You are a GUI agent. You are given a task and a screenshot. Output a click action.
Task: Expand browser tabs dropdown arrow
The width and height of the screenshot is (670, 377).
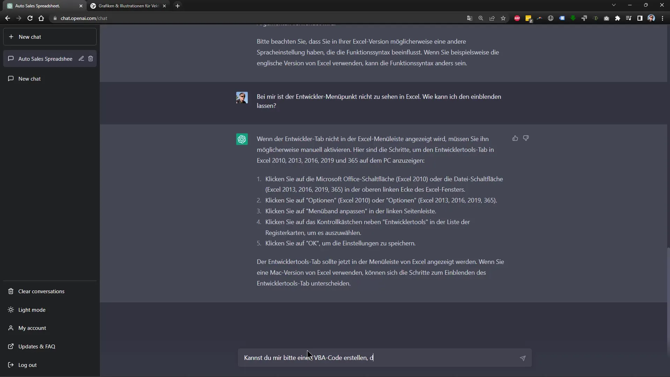(x=614, y=6)
